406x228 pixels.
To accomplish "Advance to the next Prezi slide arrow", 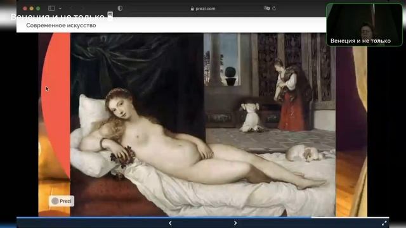I will click(235, 223).
